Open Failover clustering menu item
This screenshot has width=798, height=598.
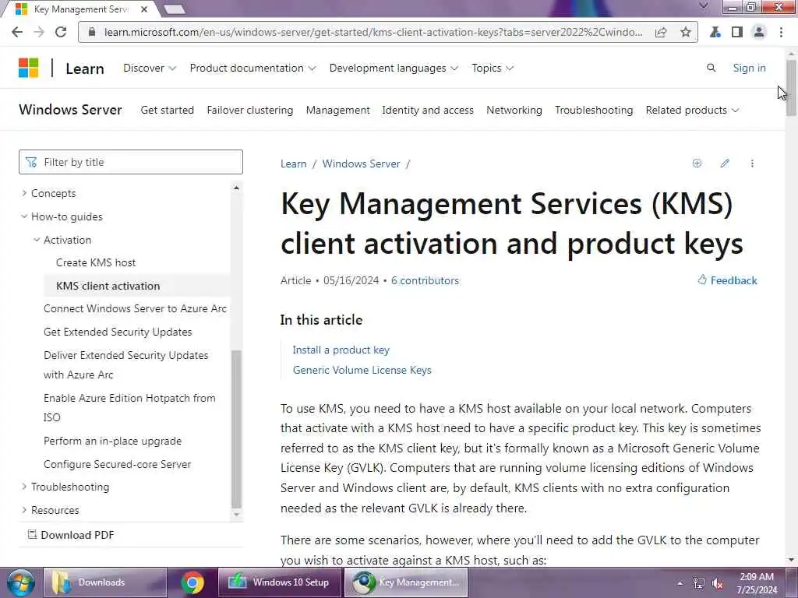[250, 110]
